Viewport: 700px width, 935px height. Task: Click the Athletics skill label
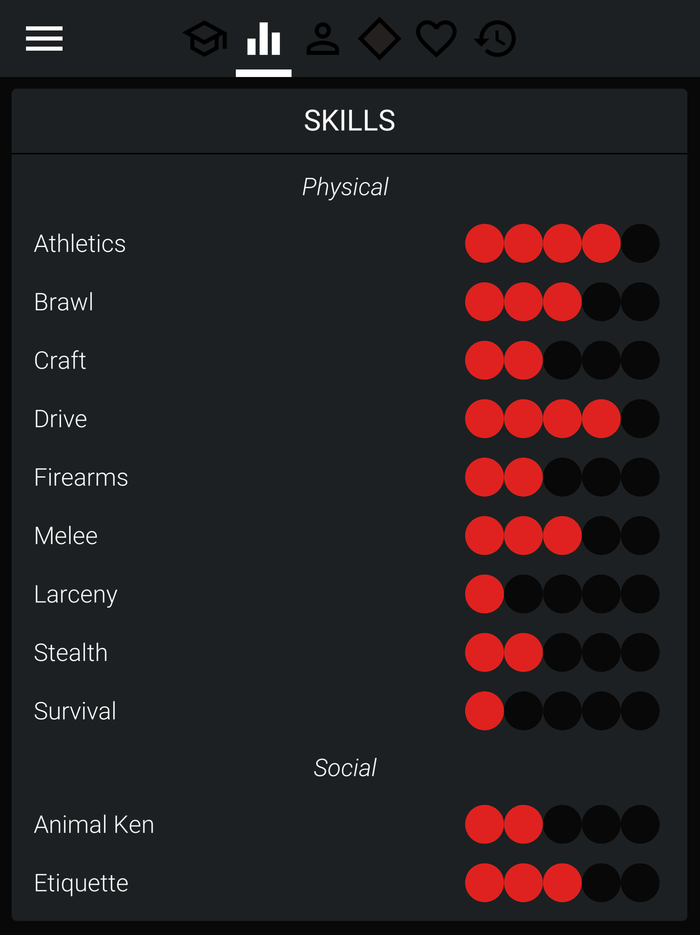80,243
